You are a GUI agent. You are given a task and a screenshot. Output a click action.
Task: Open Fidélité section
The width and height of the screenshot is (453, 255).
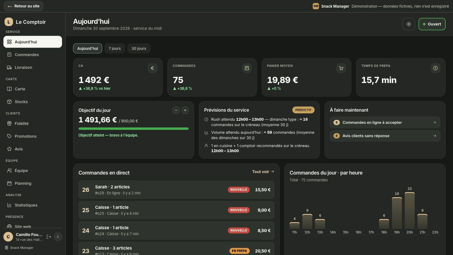[x=33, y=124]
